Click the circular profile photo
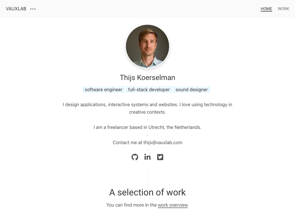 coord(147,46)
